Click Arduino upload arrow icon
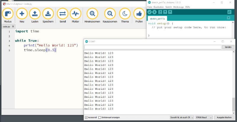This screenshot has width=237, height=122. (x=154, y=12)
